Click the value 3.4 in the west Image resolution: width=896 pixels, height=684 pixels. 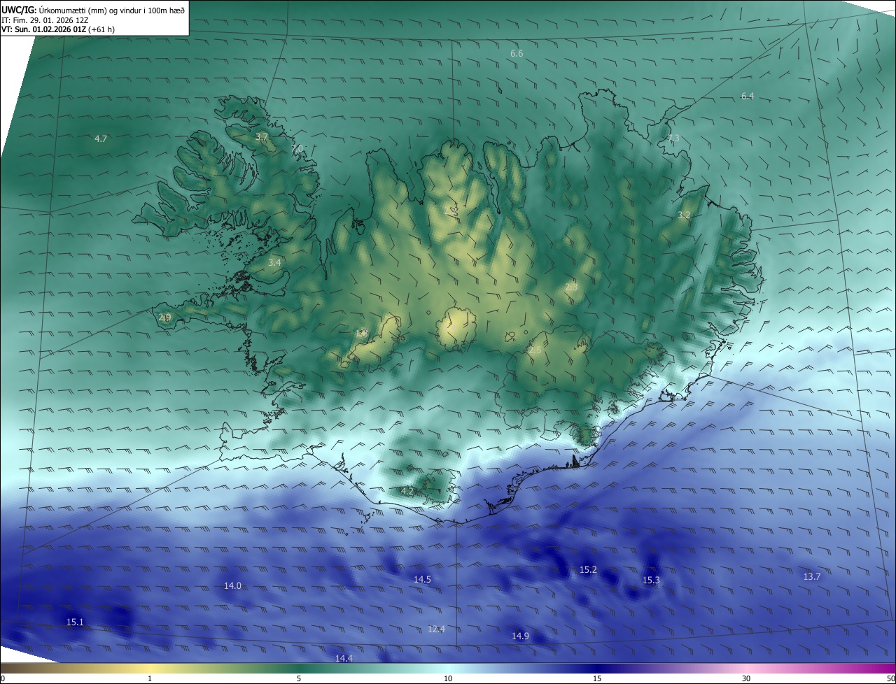pos(274,262)
